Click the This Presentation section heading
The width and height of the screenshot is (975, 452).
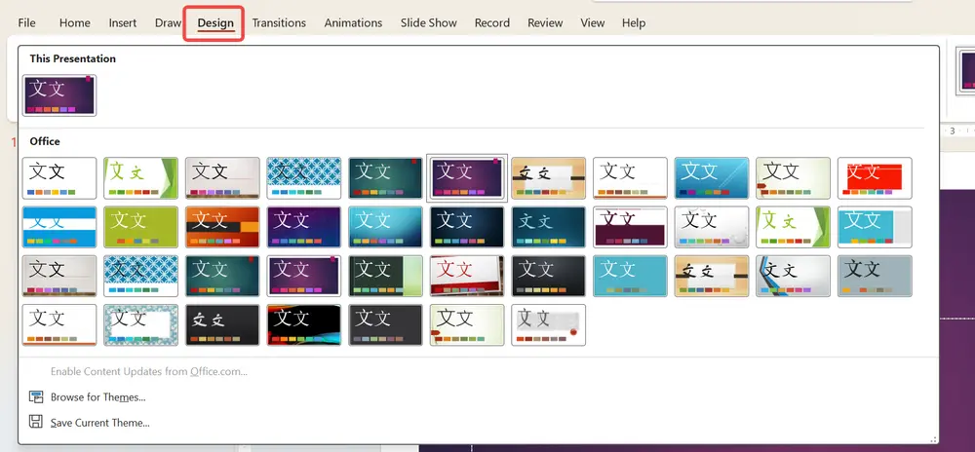coord(73,59)
